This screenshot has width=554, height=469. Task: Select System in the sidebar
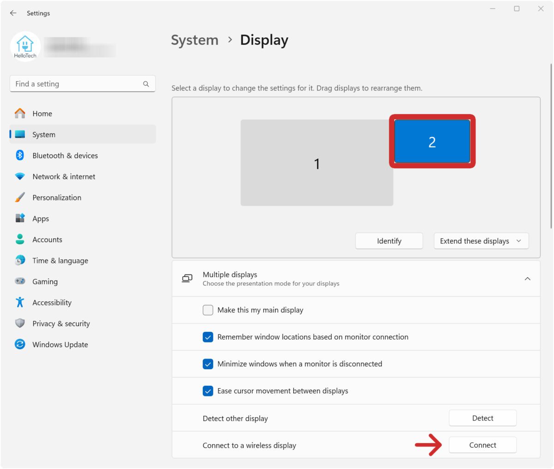point(44,134)
